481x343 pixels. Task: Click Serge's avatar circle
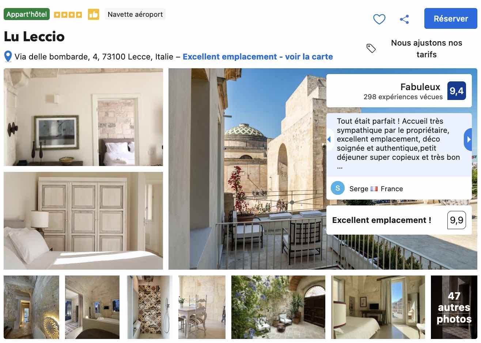click(338, 188)
